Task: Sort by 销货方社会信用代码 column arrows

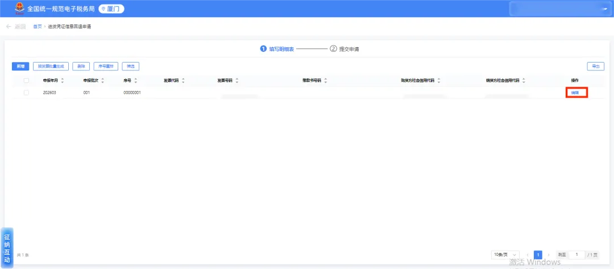Action: coord(524,81)
